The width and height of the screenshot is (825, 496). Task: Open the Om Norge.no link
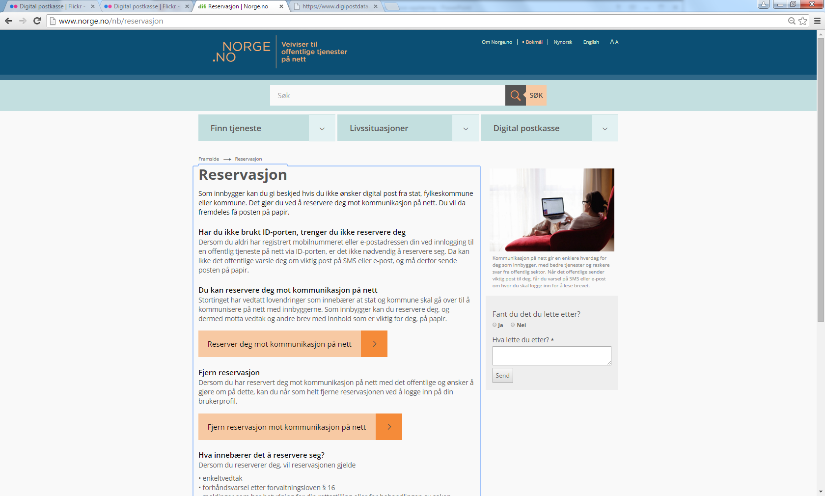click(x=496, y=42)
